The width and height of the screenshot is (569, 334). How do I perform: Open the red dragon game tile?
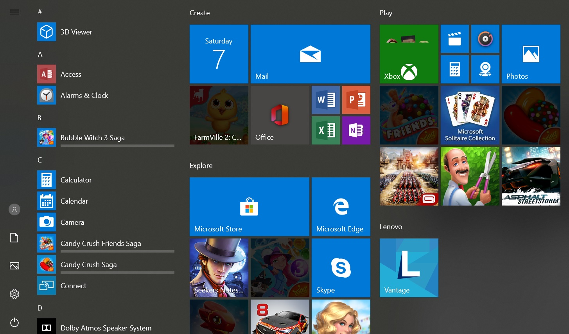219,317
